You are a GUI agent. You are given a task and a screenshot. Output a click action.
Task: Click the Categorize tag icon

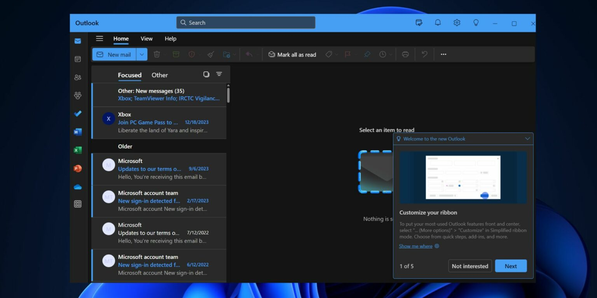pyautogui.click(x=328, y=55)
